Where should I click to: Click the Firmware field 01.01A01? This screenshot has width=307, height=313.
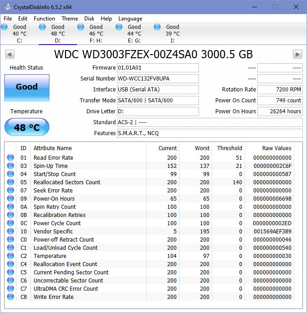pyautogui.click(x=158, y=68)
